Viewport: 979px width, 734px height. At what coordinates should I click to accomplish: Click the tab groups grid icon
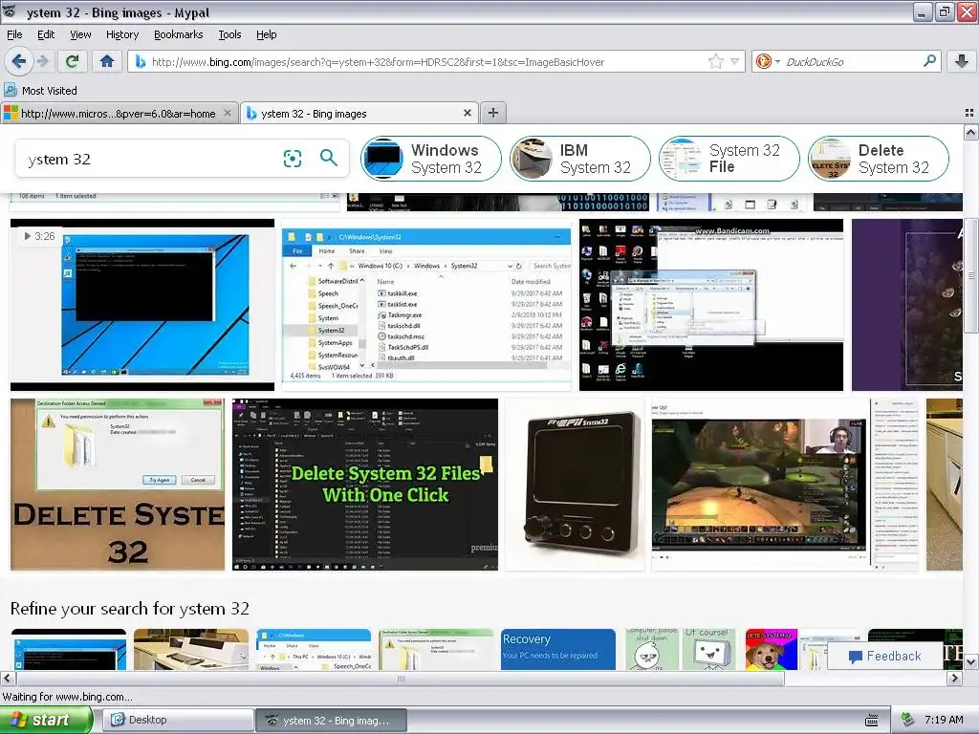click(x=969, y=113)
